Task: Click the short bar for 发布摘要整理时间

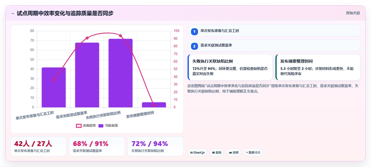Action: (154, 105)
